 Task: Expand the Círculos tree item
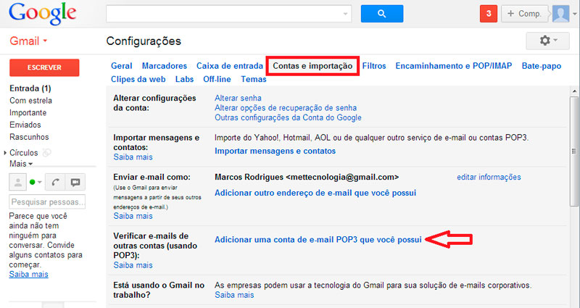5,153
